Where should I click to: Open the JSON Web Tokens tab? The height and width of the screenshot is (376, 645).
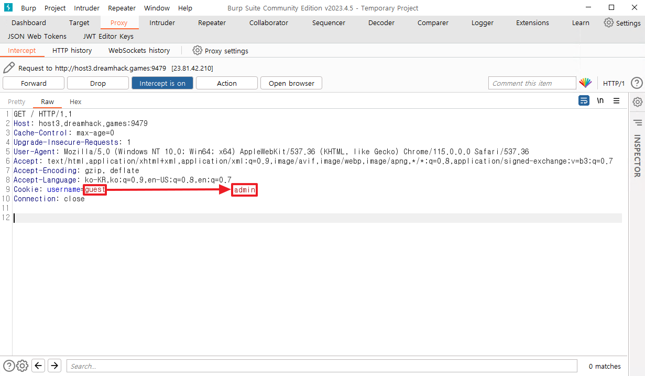pos(37,37)
